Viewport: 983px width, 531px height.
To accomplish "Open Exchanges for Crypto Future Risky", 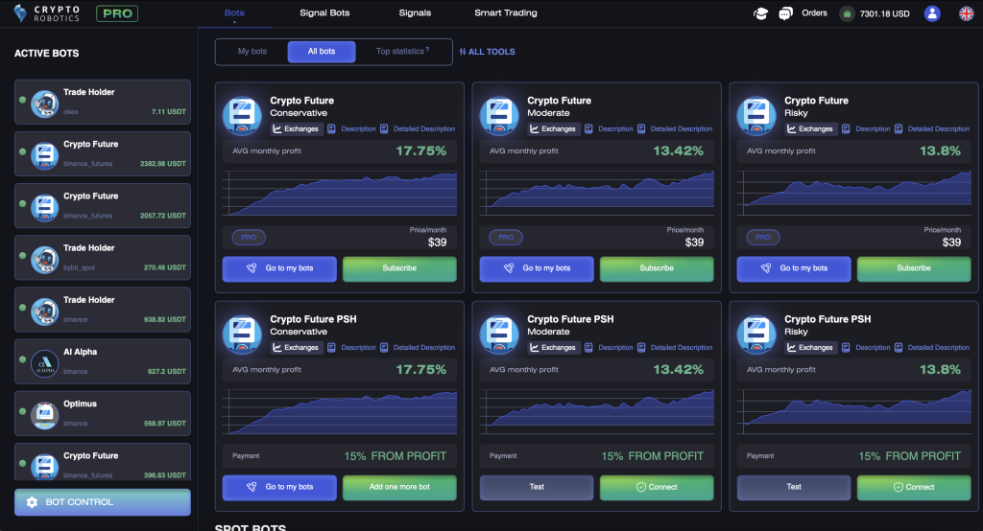I will [x=810, y=129].
